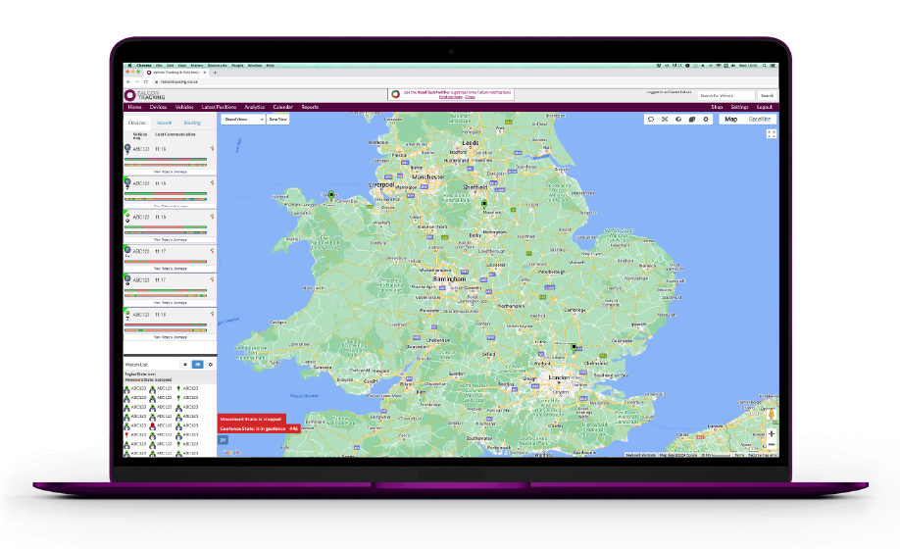Open the Reports menu item
900x549 pixels.
[x=310, y=107]
